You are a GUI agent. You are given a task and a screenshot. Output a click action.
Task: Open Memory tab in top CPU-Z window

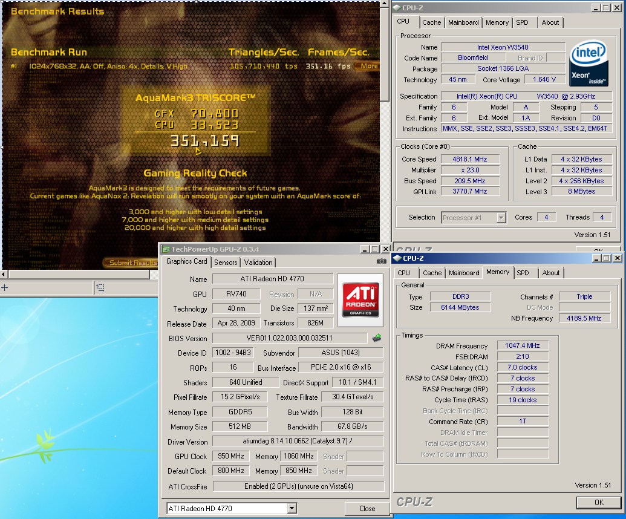[497, 22]
